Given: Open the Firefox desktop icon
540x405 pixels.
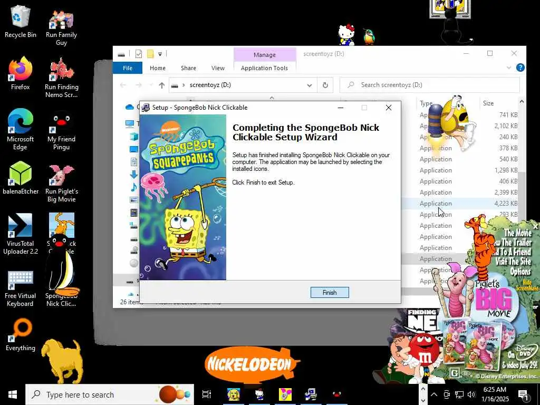Looking at the screenshot, I should point(21,74).
